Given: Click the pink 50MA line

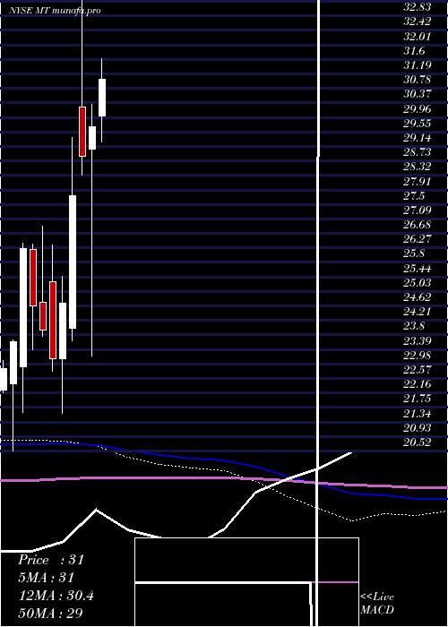Looking at the screenshot, I should tap(224, 477).
